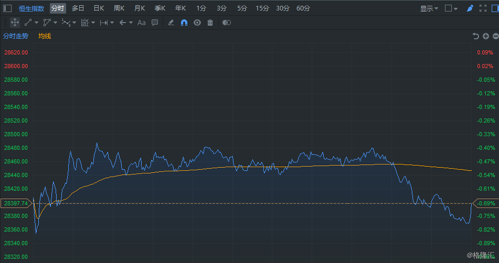Grab the drawing toolbar drag handle
This screenshot has height=263, width=499.
(x=5, y=23)
